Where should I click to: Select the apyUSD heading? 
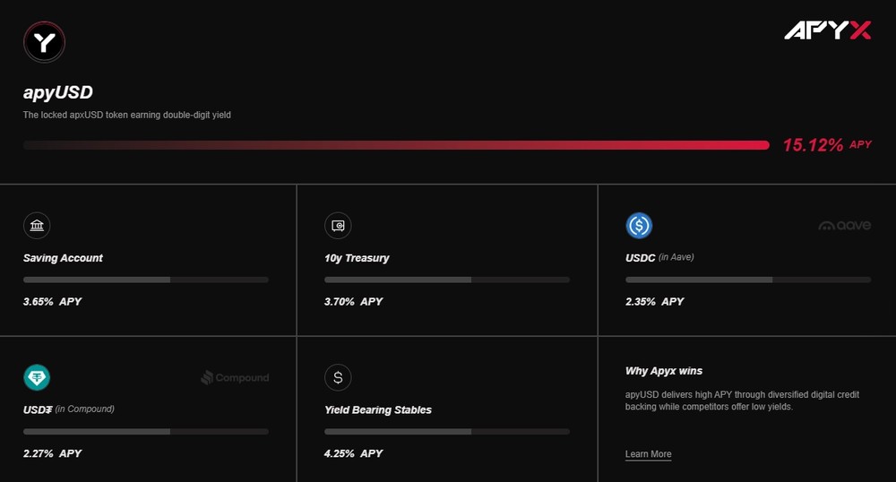[x=57, y=92]
